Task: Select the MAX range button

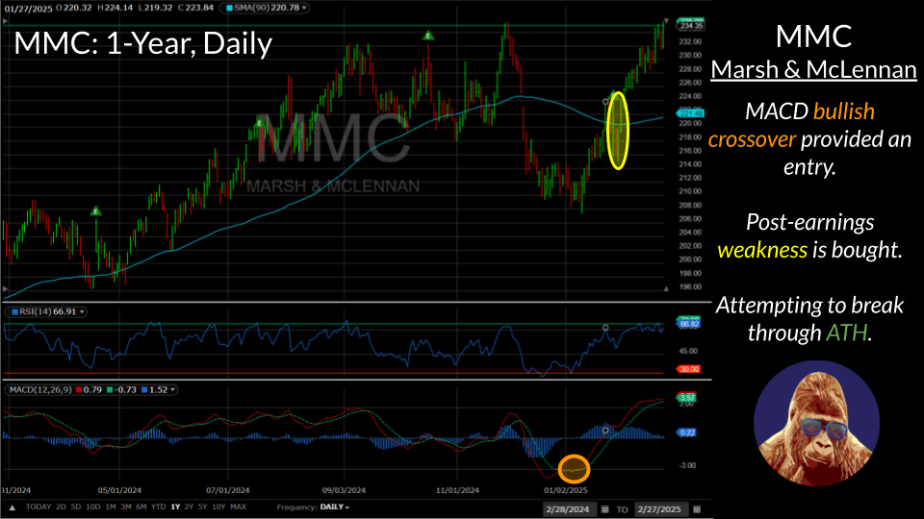Action: (x=239, y=507)
